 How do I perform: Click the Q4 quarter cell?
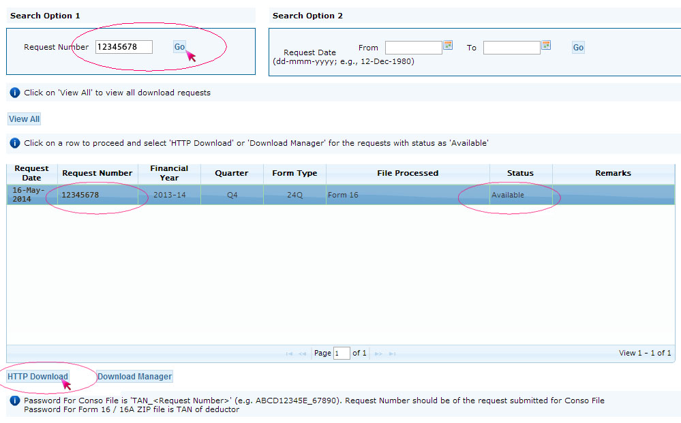(232, 195)
